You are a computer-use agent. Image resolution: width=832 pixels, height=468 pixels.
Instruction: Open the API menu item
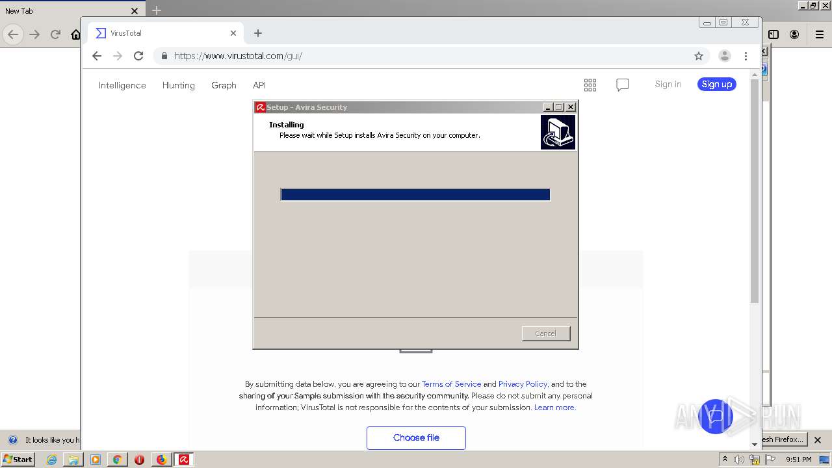click(259, 85)
